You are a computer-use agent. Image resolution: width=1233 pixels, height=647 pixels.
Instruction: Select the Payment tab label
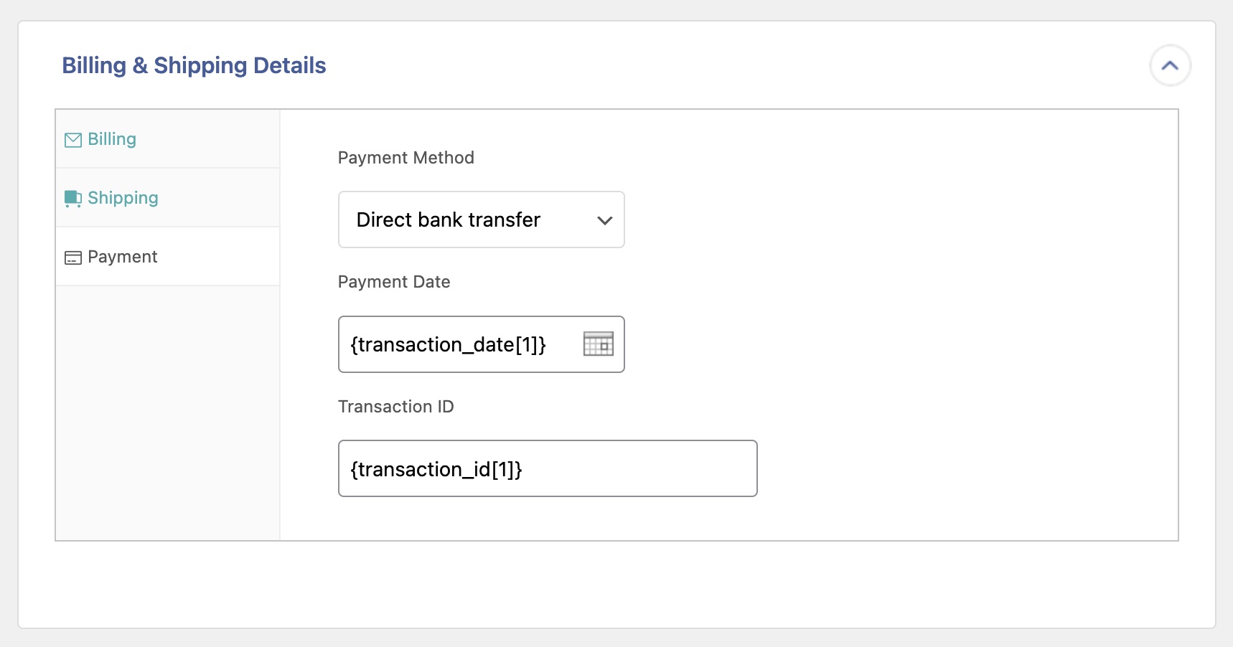[x=123, y=257]
